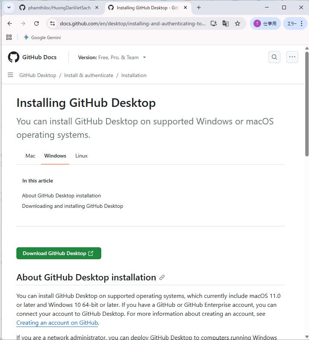Navigate to Install & authenticate breadcrumb
This screenshot has height=340, width=309.
[x=89, y=75]
